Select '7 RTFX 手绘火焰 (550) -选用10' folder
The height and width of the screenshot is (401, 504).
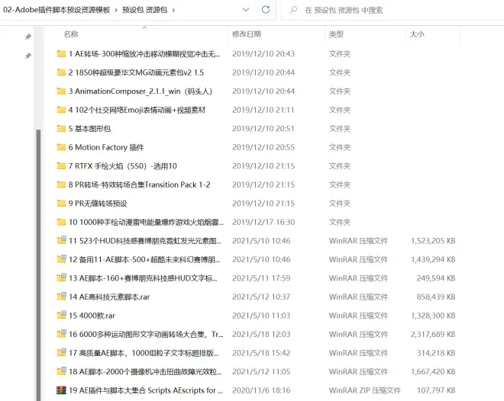tap(122, 166)
